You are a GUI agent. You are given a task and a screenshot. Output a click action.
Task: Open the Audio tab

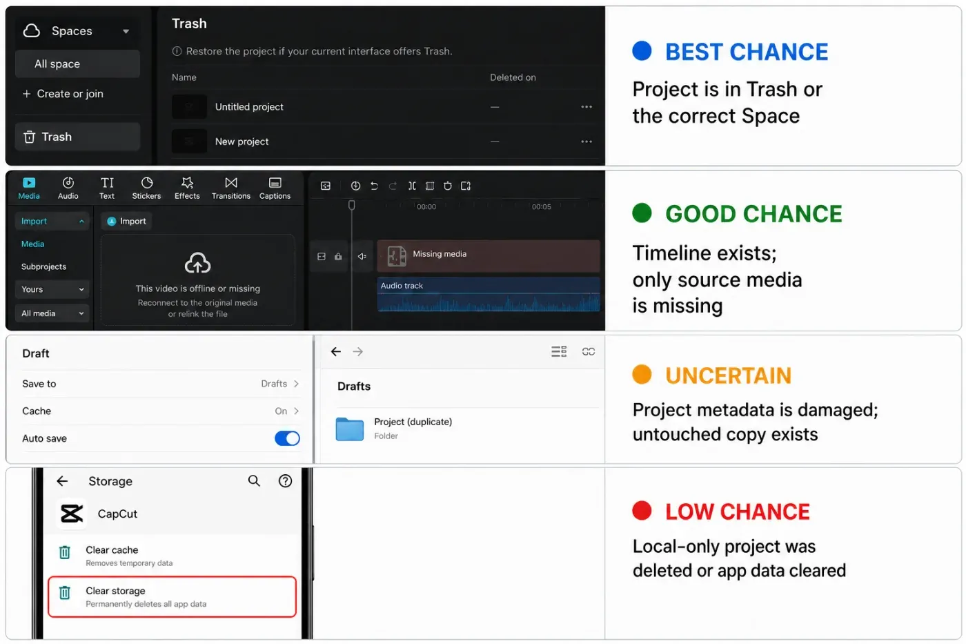(68, 188)
